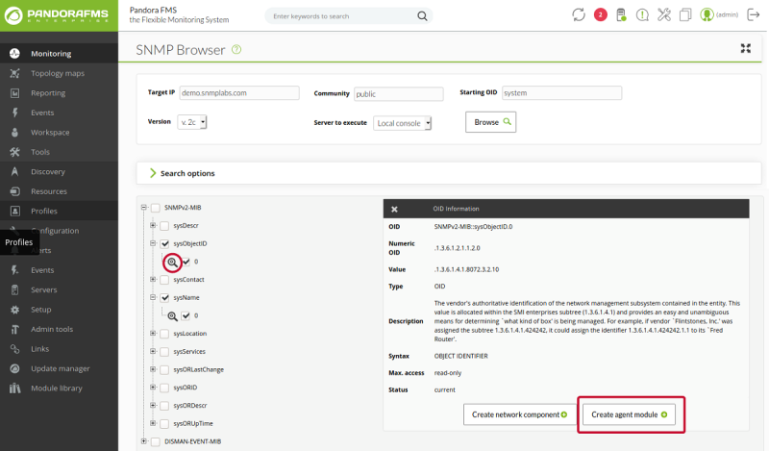Expand the sysLocation tree node

[x=153, y=334]
